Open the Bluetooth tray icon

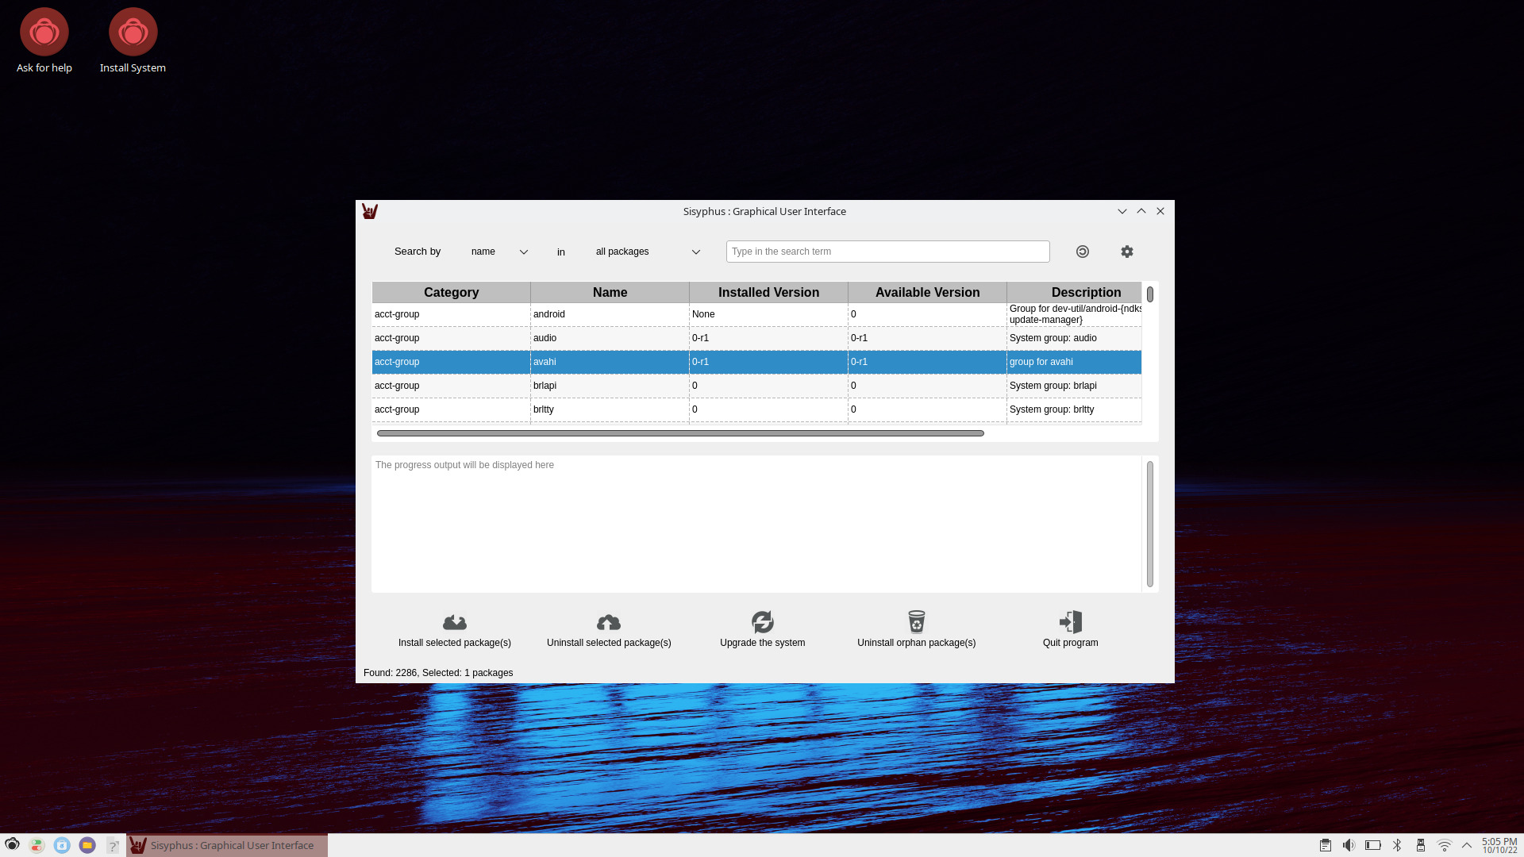click(x=1397, y=845)
